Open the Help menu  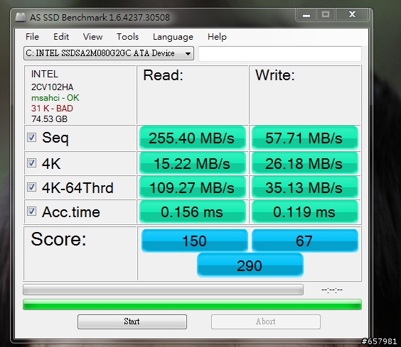[217, 37]
